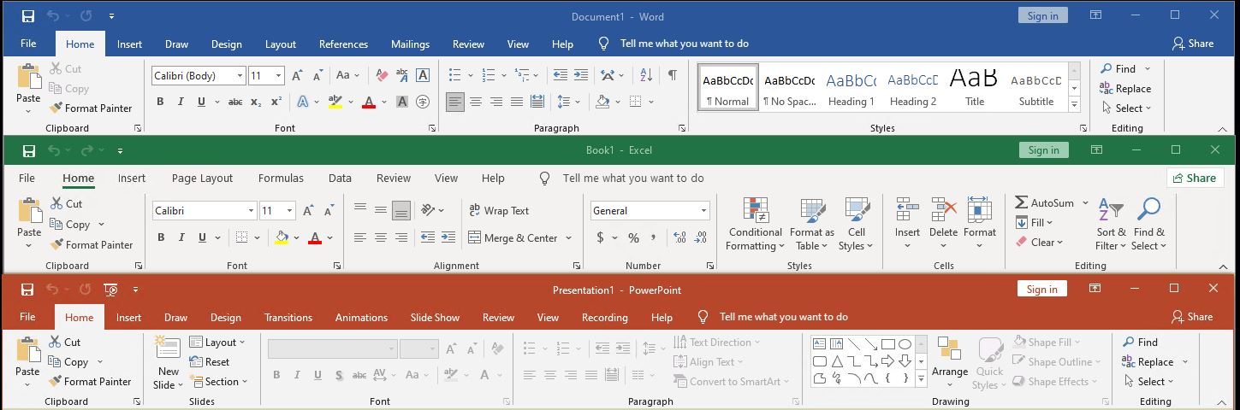Viewport: 1240px width, 410px height.
Task: Select the text box shape in PowerPoint
Action: click(819, 344)
